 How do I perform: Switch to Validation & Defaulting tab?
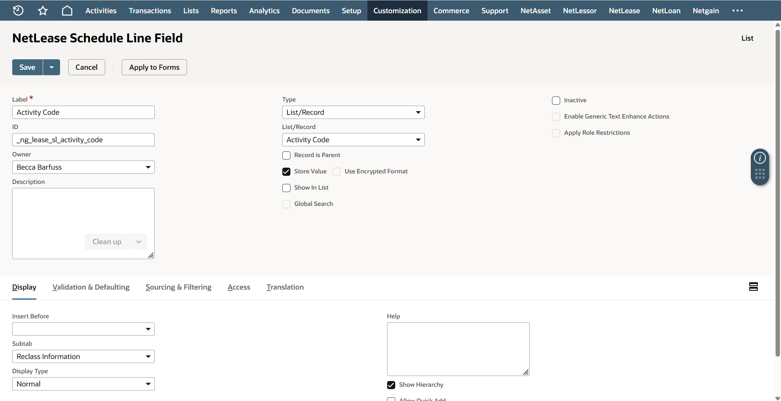point(91,287)
